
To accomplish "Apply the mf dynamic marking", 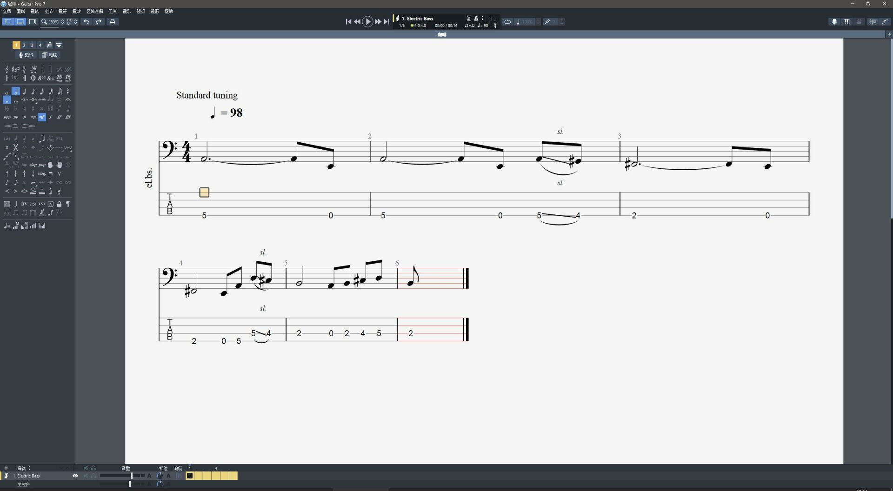I will tap(42, 118).
